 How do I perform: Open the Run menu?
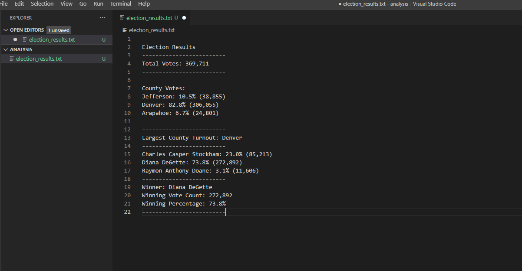[98, 4]
